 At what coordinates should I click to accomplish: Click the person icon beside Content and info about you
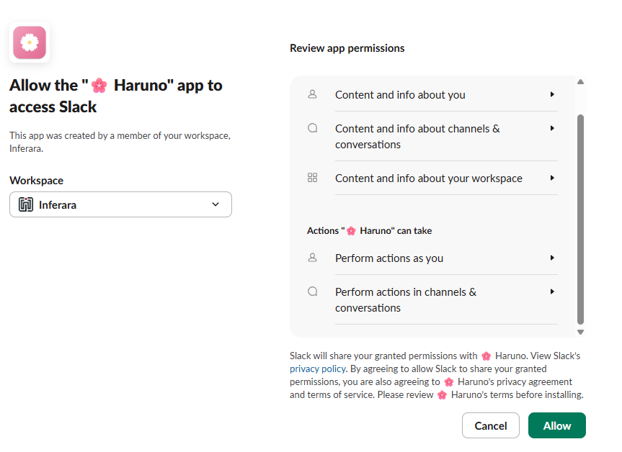pyautogui.click(x=313, y=94)
